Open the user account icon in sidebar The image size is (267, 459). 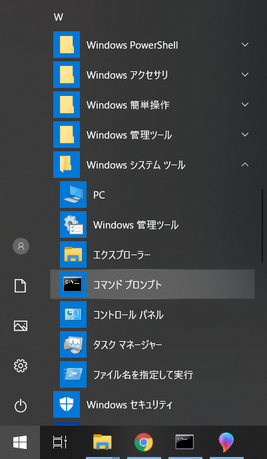(x=21, y=246)
